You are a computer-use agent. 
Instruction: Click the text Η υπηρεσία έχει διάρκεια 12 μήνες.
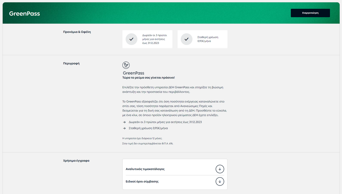pyautogui.click(x=142, y=138)
